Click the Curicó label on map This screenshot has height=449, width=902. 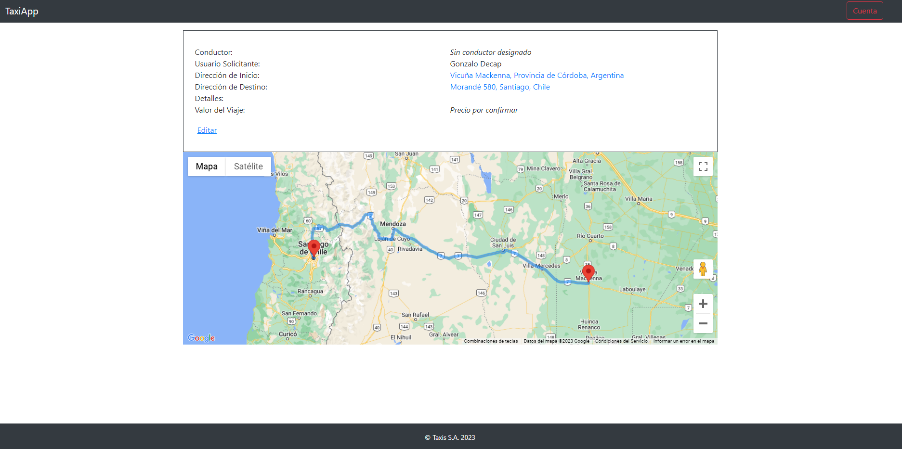[x=288, y=334]
